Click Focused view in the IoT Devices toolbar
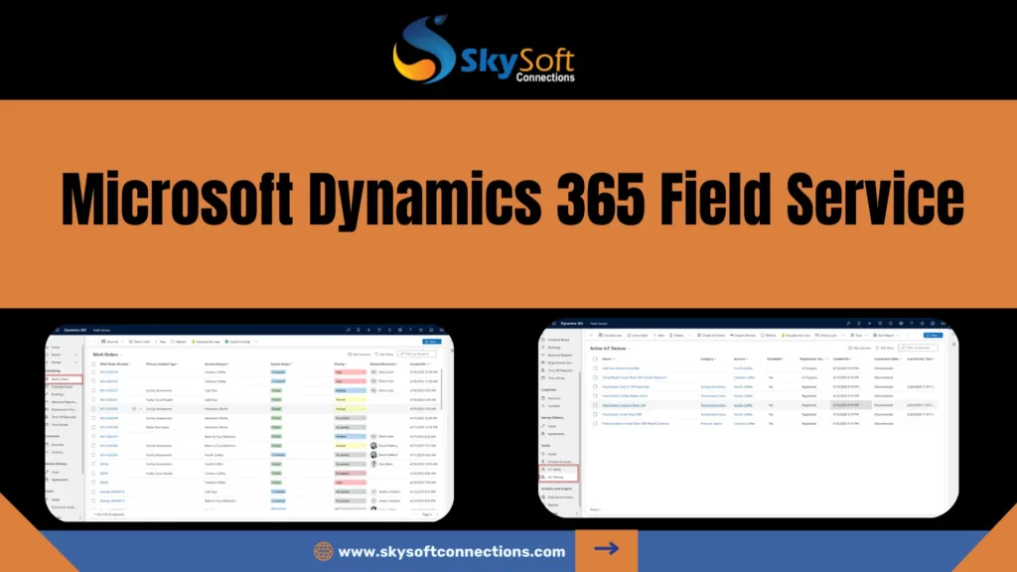The width and height of the screenshot is (1017, 572). coord(610,336)
